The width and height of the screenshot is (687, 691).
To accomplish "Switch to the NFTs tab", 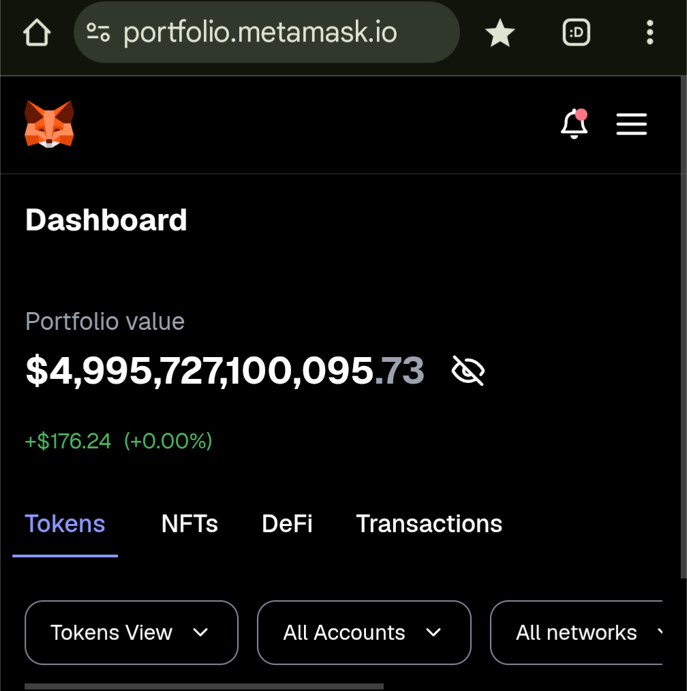I will pos(189,523).
